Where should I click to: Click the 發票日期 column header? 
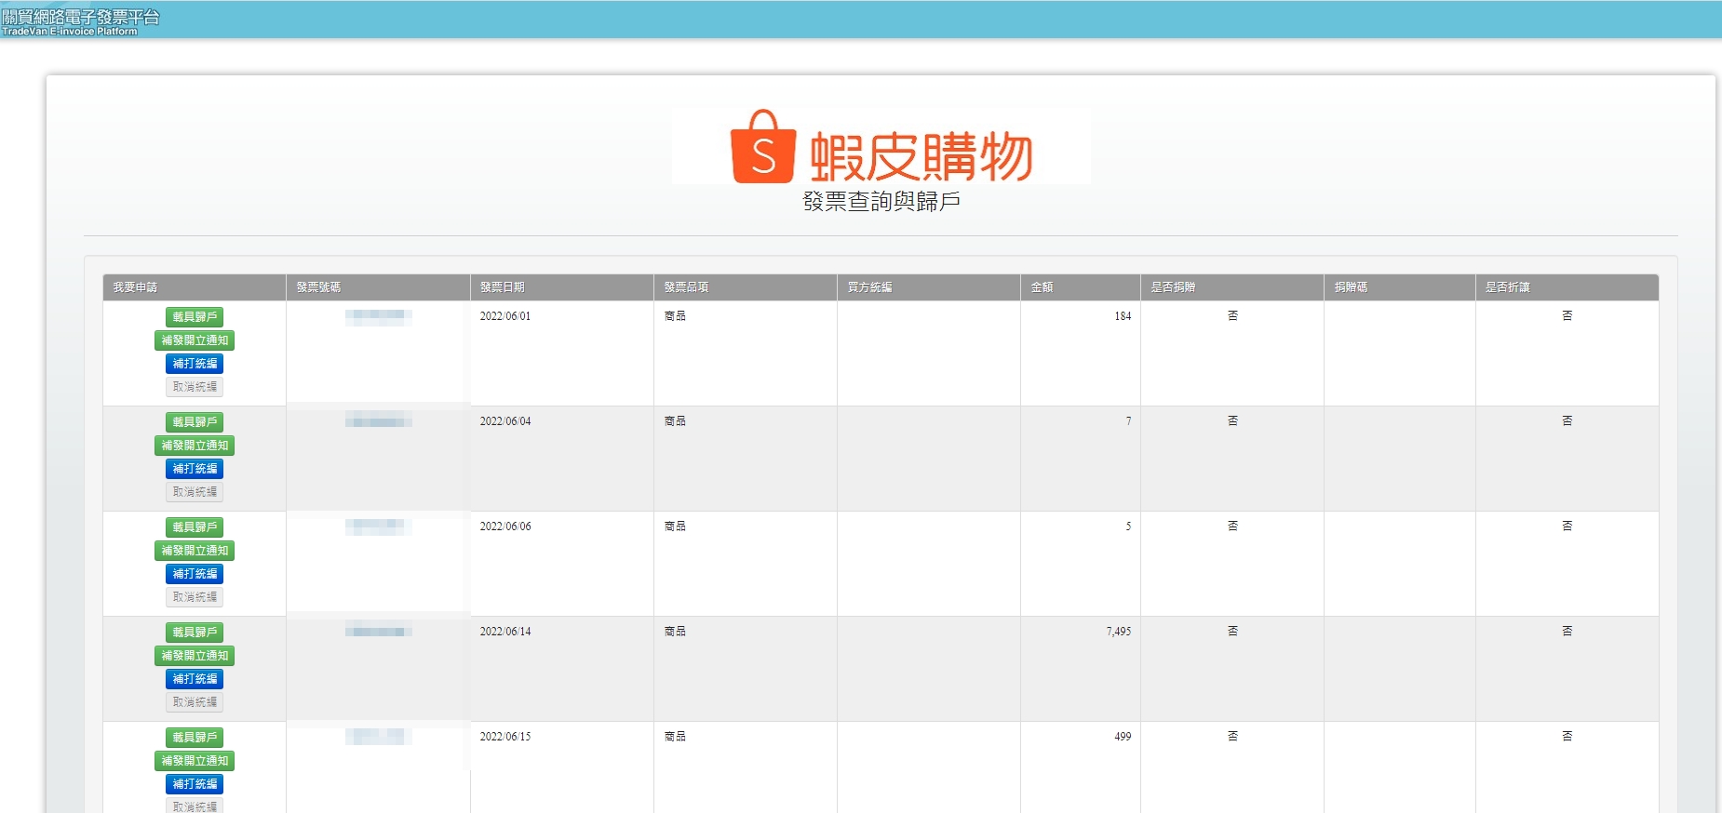[x=503, y=287]
